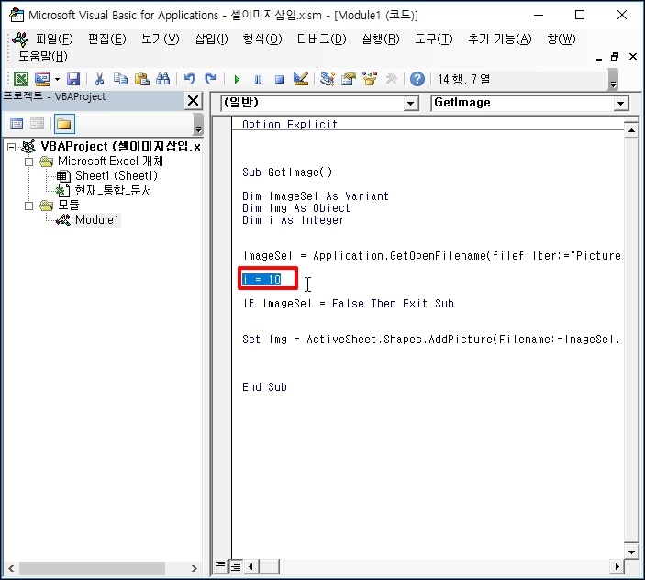Close the Project - VBAProject pane

(x=193, y=100)
